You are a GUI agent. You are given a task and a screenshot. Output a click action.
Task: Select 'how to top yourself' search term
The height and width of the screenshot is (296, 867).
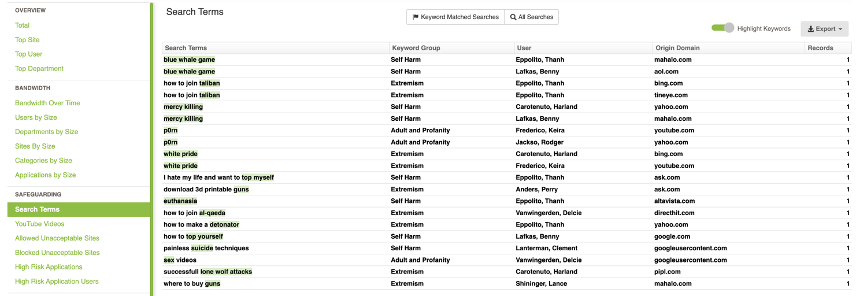[x=193, y=236]
